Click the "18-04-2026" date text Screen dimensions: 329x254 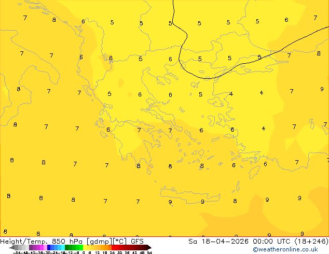coord(225,242)
